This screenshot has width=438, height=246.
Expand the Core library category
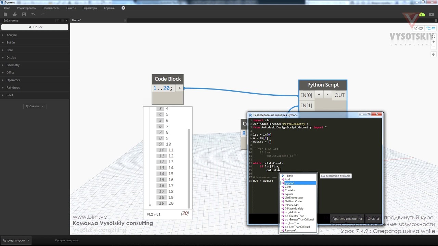coord(35,50)
